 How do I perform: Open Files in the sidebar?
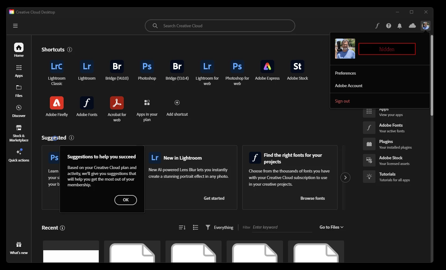point(19,91)
